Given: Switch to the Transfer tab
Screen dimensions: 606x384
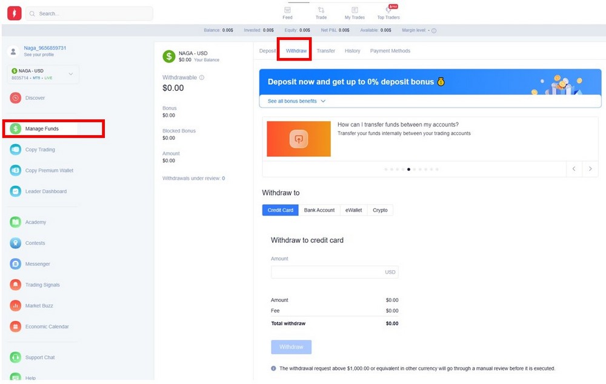Looking at the screenshot, I should 326,51.
